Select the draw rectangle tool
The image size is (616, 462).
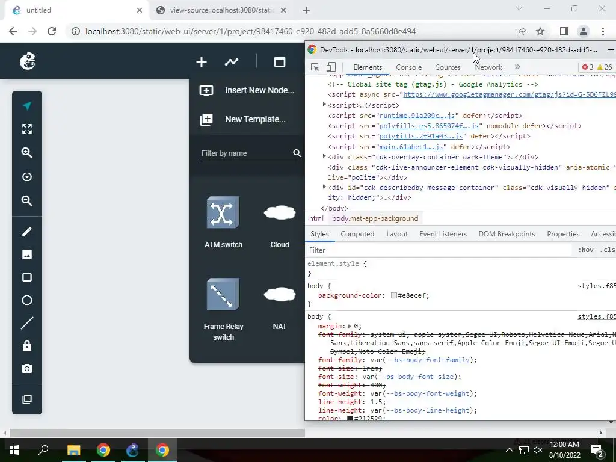point(26,277)
